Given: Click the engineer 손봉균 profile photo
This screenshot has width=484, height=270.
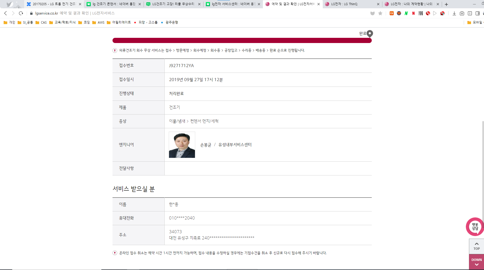Looking at the screenshot, I should [x=182, y=145].
